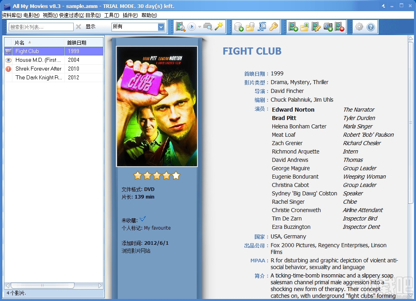Click the add movie icon

click(x=293, y=27)
